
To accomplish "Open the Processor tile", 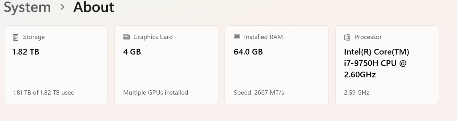I will [x=387, y=65].
